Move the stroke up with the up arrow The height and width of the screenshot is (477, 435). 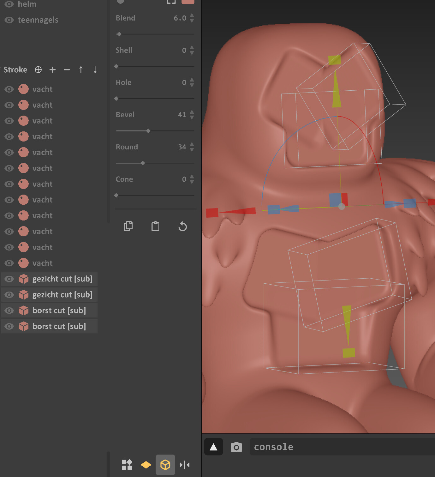pos(81,70)
